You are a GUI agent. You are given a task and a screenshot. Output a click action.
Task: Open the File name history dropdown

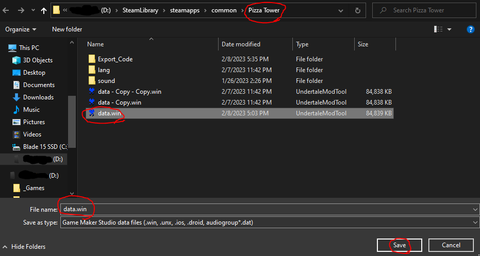(x=474, y=209)
